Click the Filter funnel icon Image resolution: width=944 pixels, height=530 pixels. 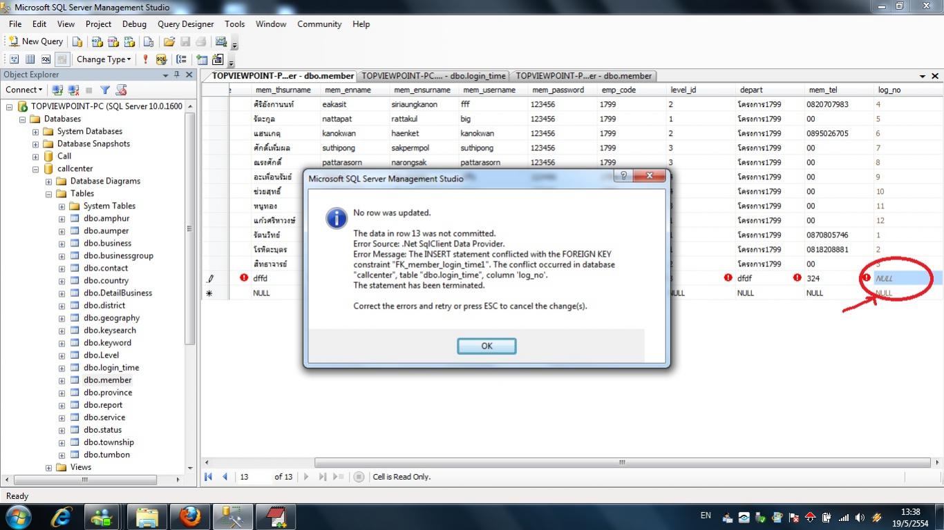point(105,90)
